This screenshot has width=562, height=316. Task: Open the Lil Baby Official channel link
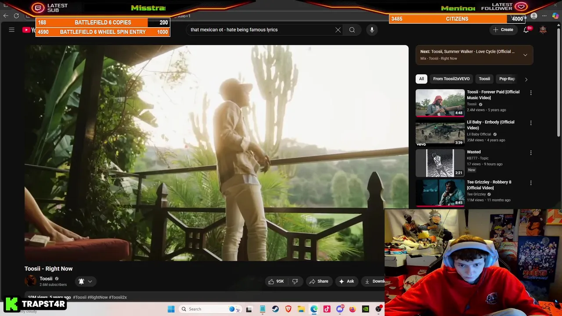click(479, 134)
